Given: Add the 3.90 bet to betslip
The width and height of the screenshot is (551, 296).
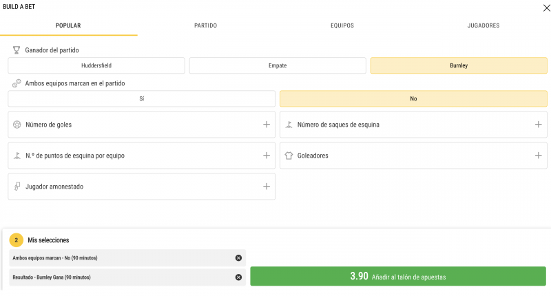Looking at the screenshot, I should tap(398, 276).
